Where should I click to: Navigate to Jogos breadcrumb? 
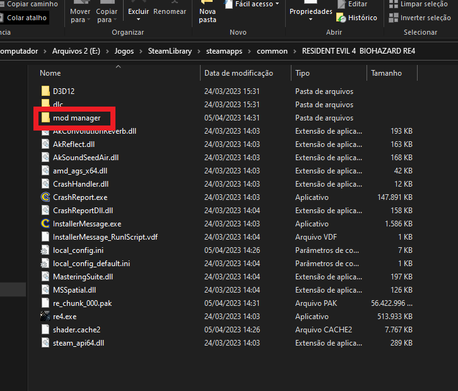point(124,51)
